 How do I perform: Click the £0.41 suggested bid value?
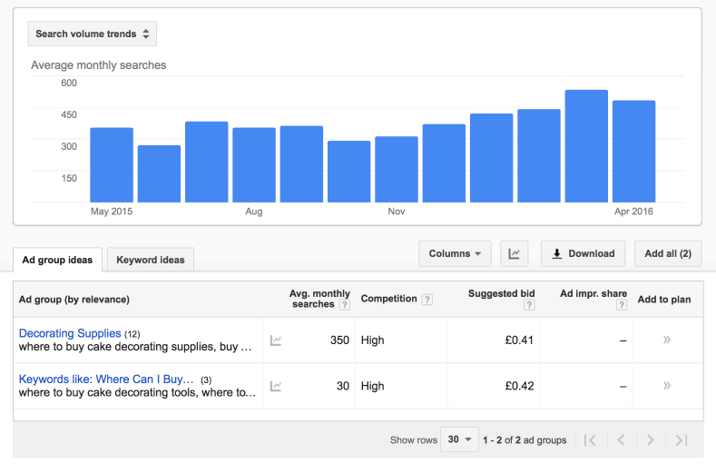click(519, 340)
